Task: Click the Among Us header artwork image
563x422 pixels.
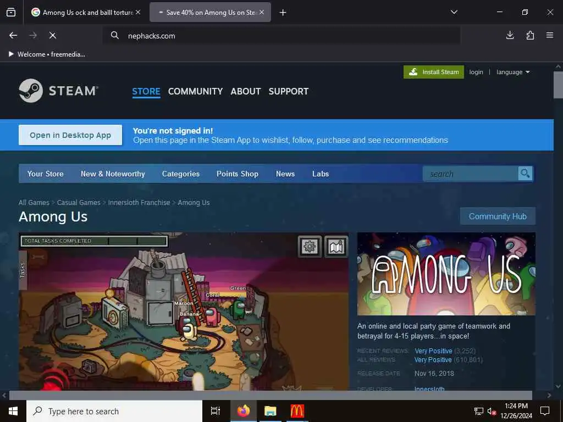Action: (446, 274)
